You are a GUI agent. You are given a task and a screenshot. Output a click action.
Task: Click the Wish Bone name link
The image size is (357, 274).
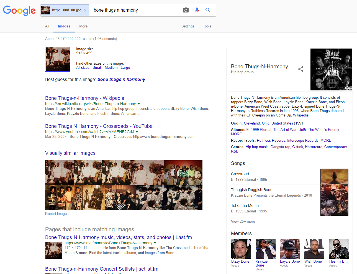click(313, 262)
